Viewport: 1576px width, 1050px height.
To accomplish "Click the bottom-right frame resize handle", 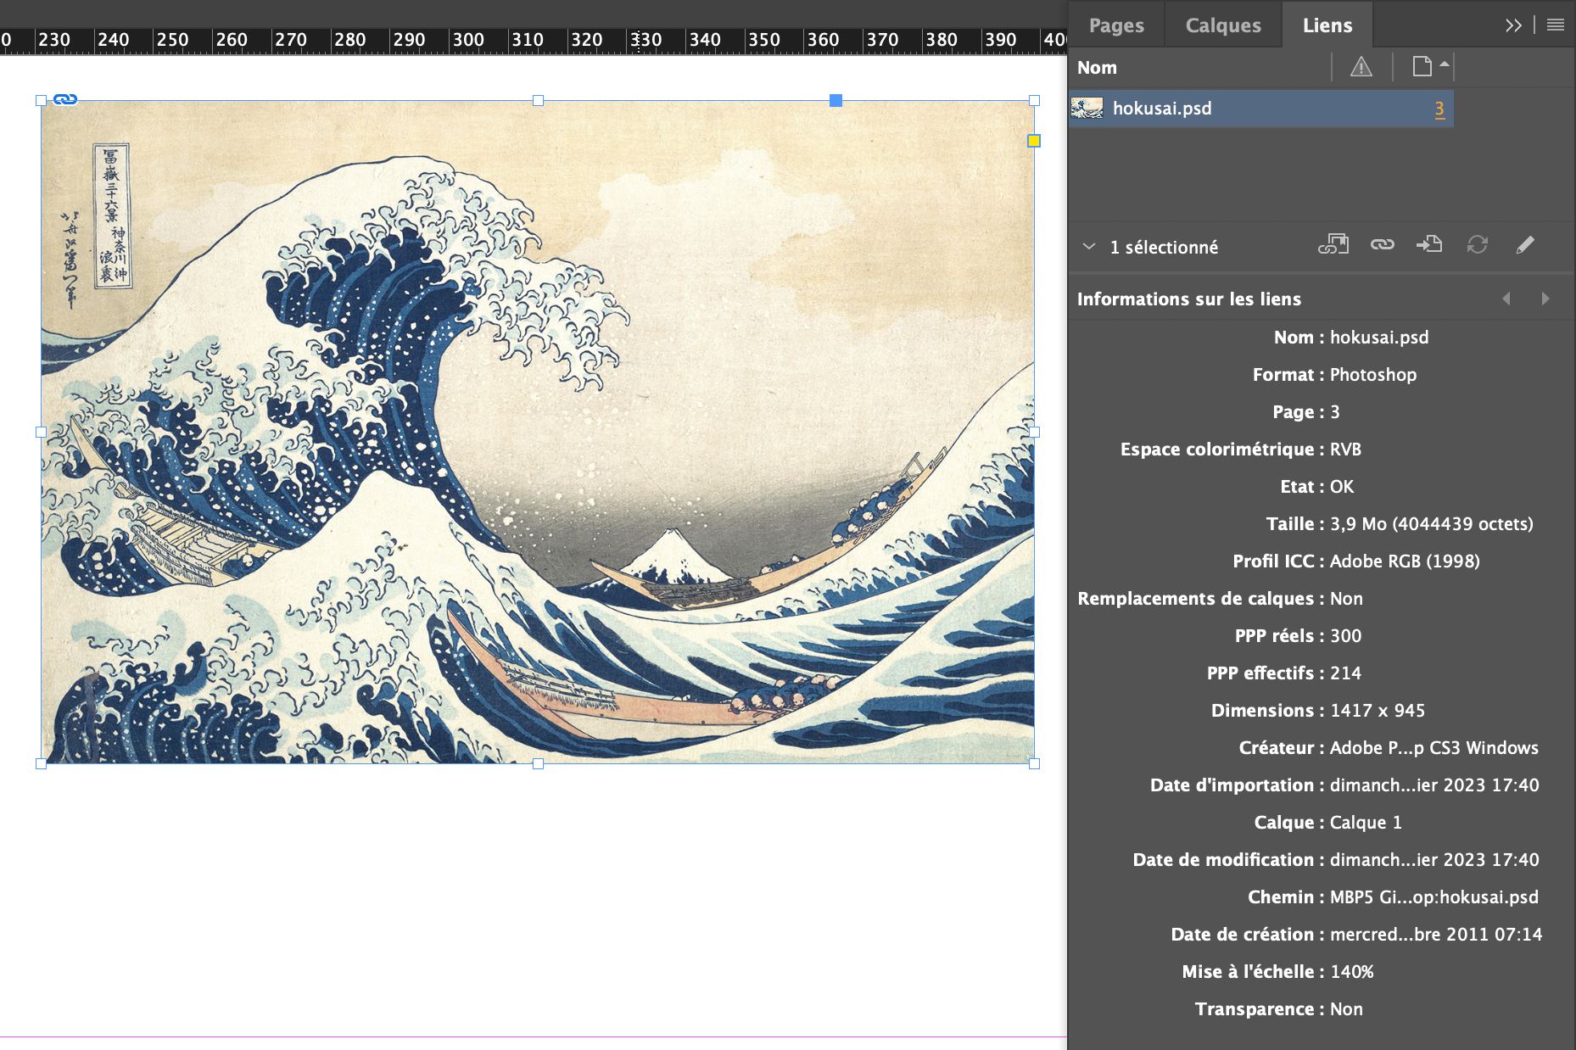I will click(x=1034, y=763).
